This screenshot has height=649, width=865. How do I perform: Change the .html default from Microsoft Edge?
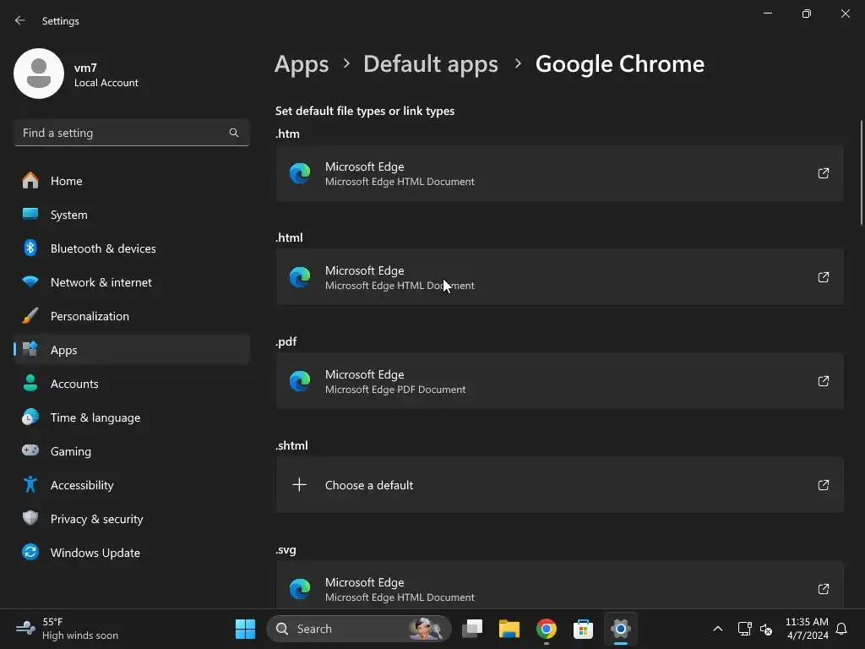[x=559, y=277]
